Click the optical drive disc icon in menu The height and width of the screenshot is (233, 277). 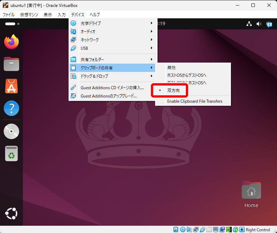[73, 23]
